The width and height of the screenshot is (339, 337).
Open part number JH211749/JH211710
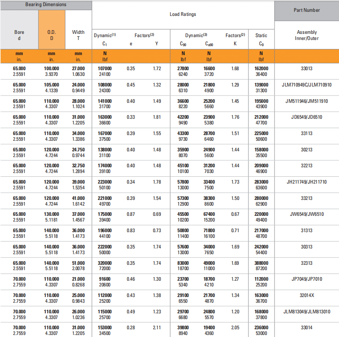click(306, 182)
